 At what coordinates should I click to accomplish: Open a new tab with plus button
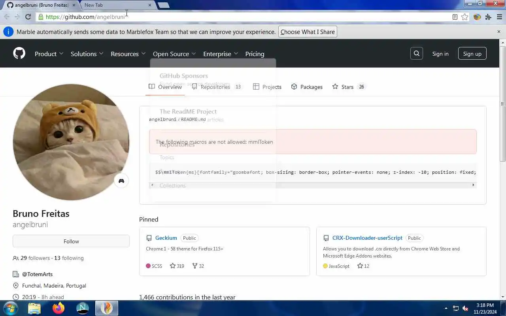[163, 5]
